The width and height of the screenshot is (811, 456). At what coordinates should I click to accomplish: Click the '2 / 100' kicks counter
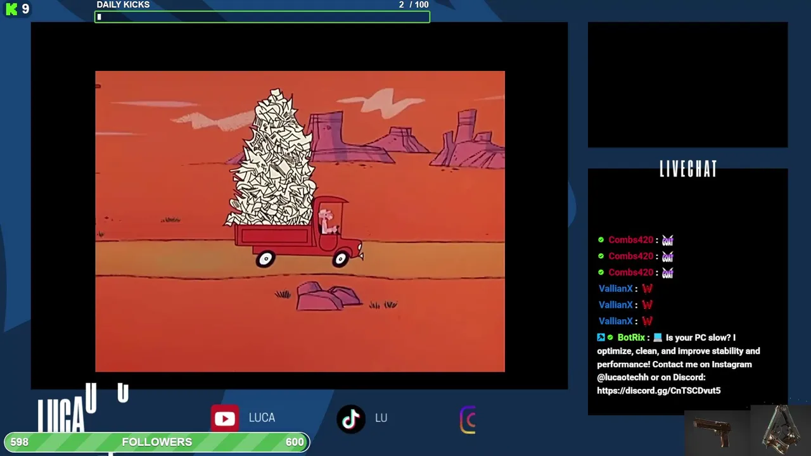point(414,4)
